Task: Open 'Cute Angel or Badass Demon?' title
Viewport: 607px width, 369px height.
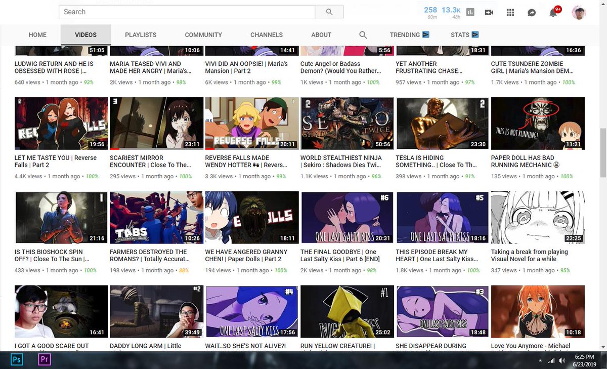Action: (341, 67)
